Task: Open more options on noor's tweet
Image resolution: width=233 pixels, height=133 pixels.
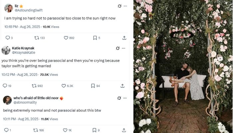Action: coord(125,98)
